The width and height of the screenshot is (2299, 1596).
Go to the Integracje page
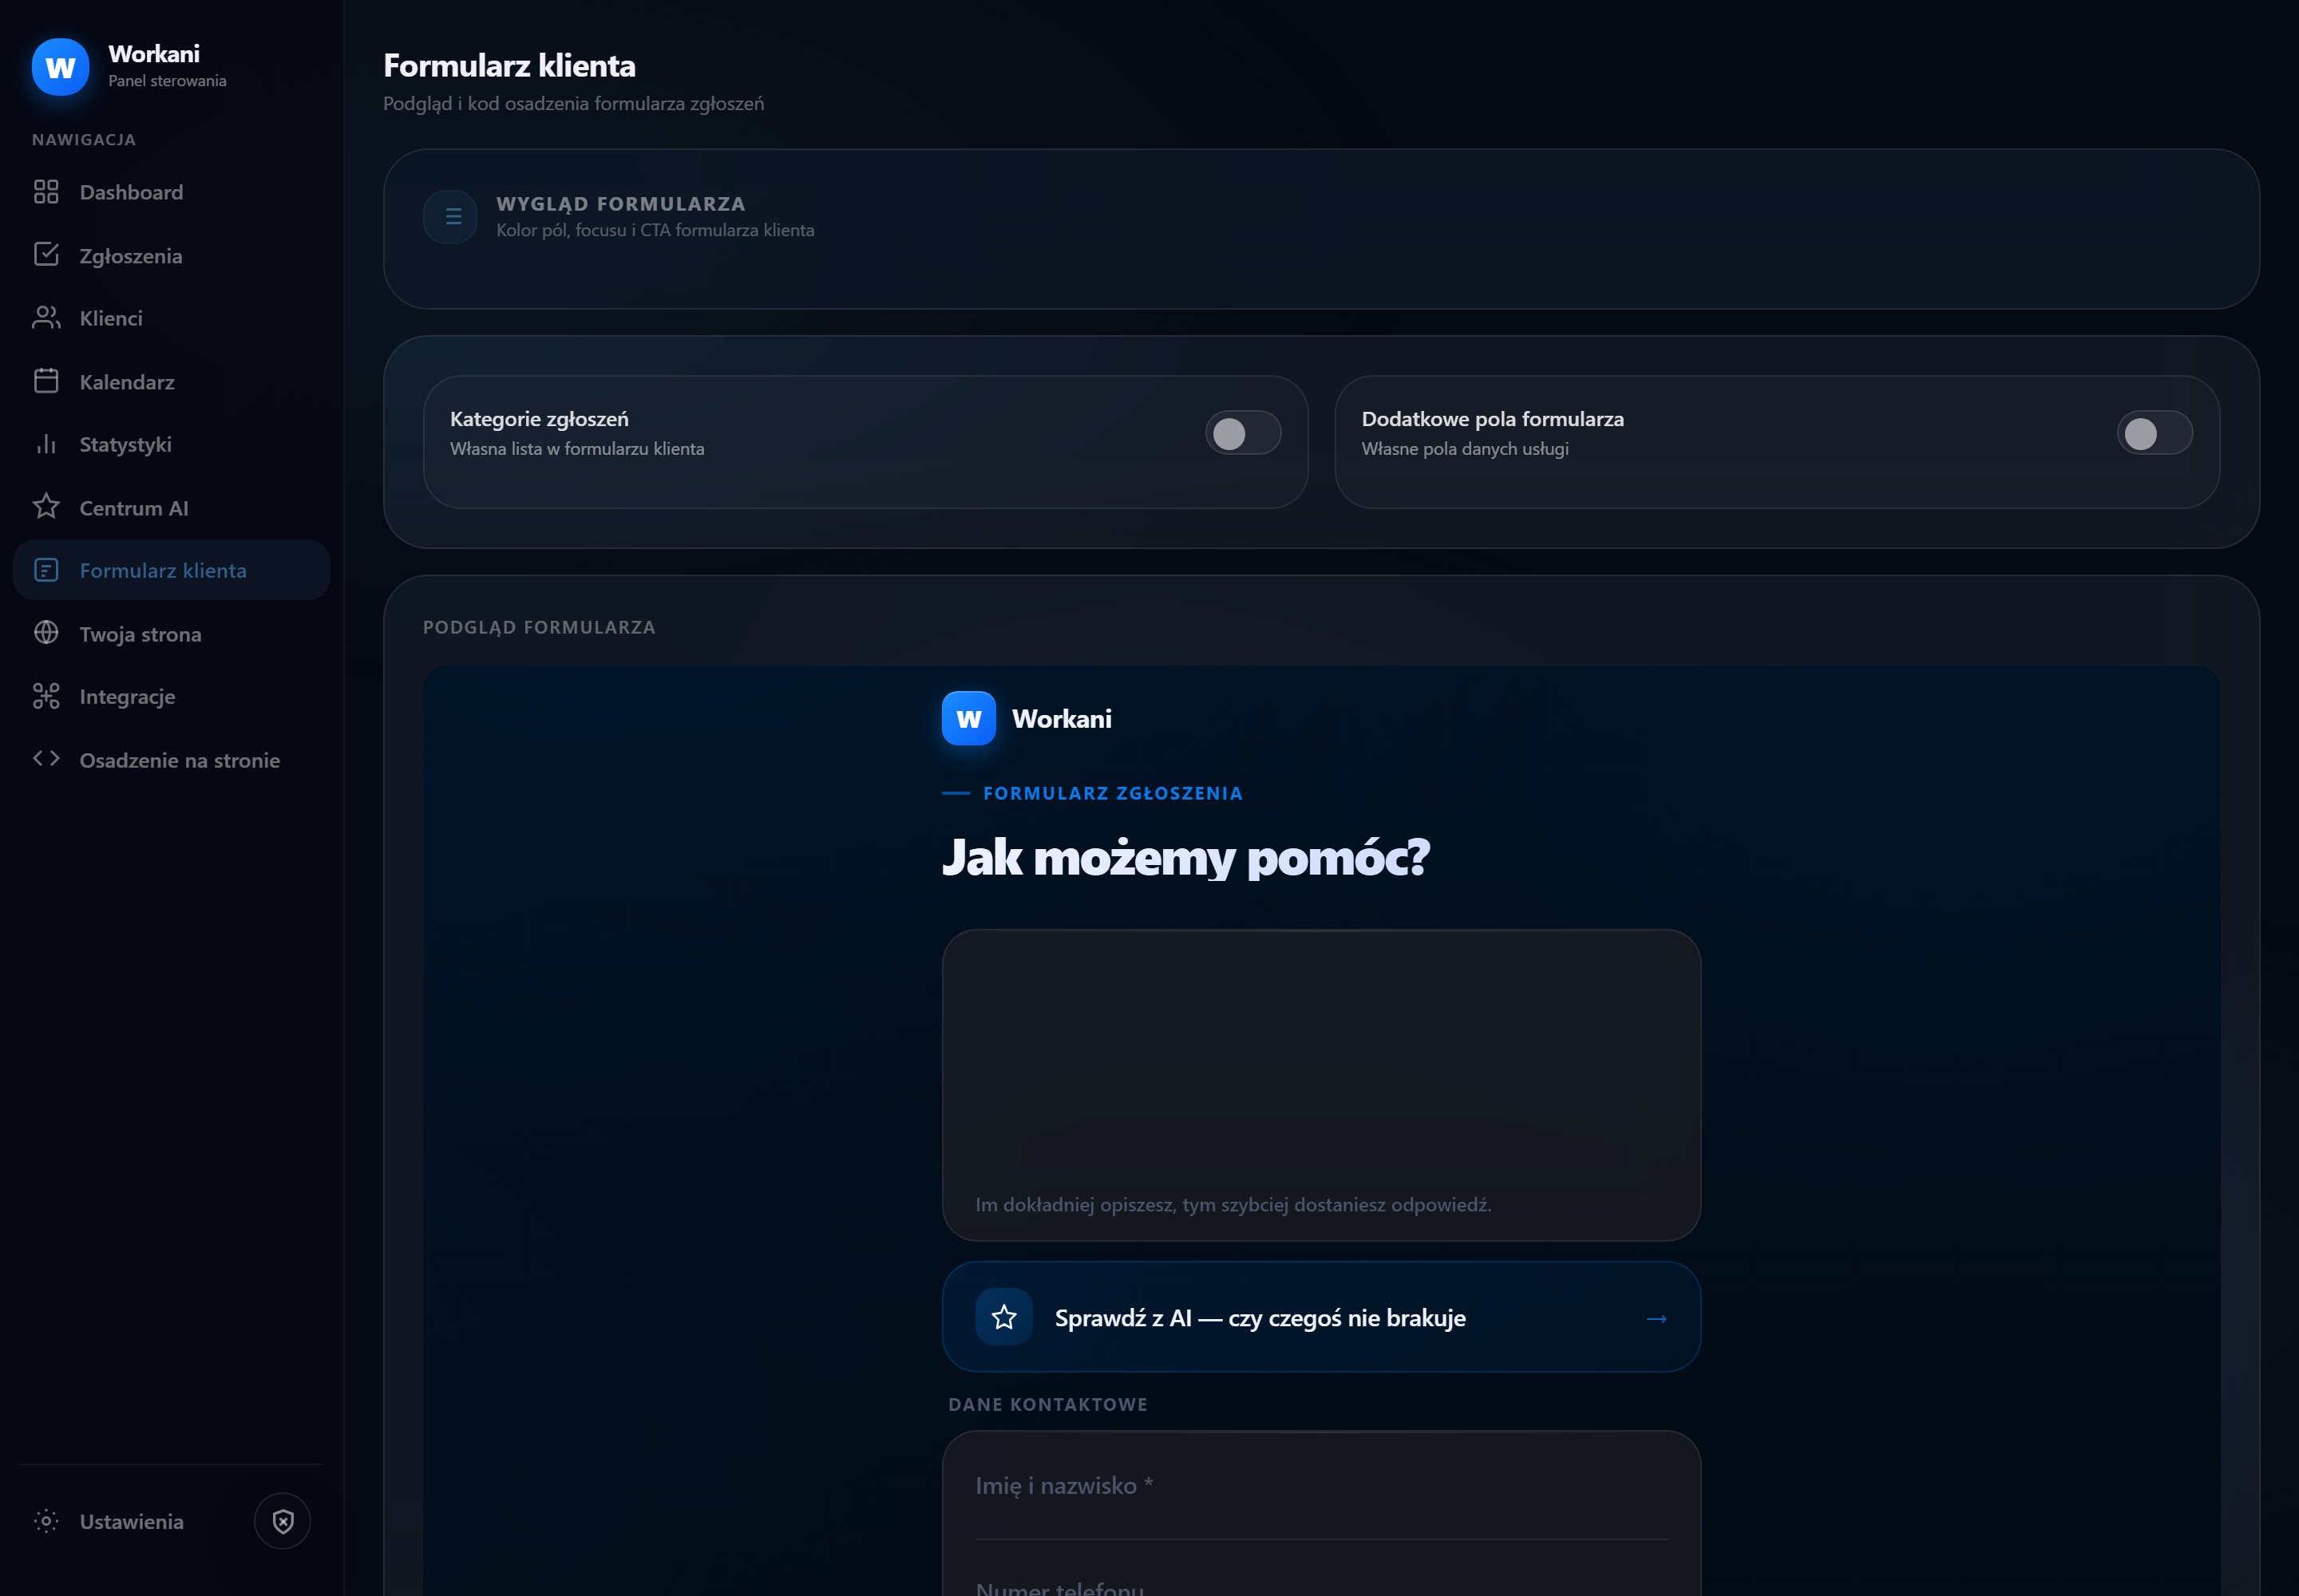[x=171, y=696]
